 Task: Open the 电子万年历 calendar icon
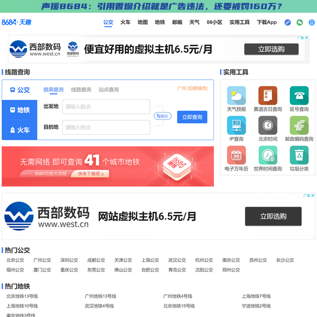(236, 155)
